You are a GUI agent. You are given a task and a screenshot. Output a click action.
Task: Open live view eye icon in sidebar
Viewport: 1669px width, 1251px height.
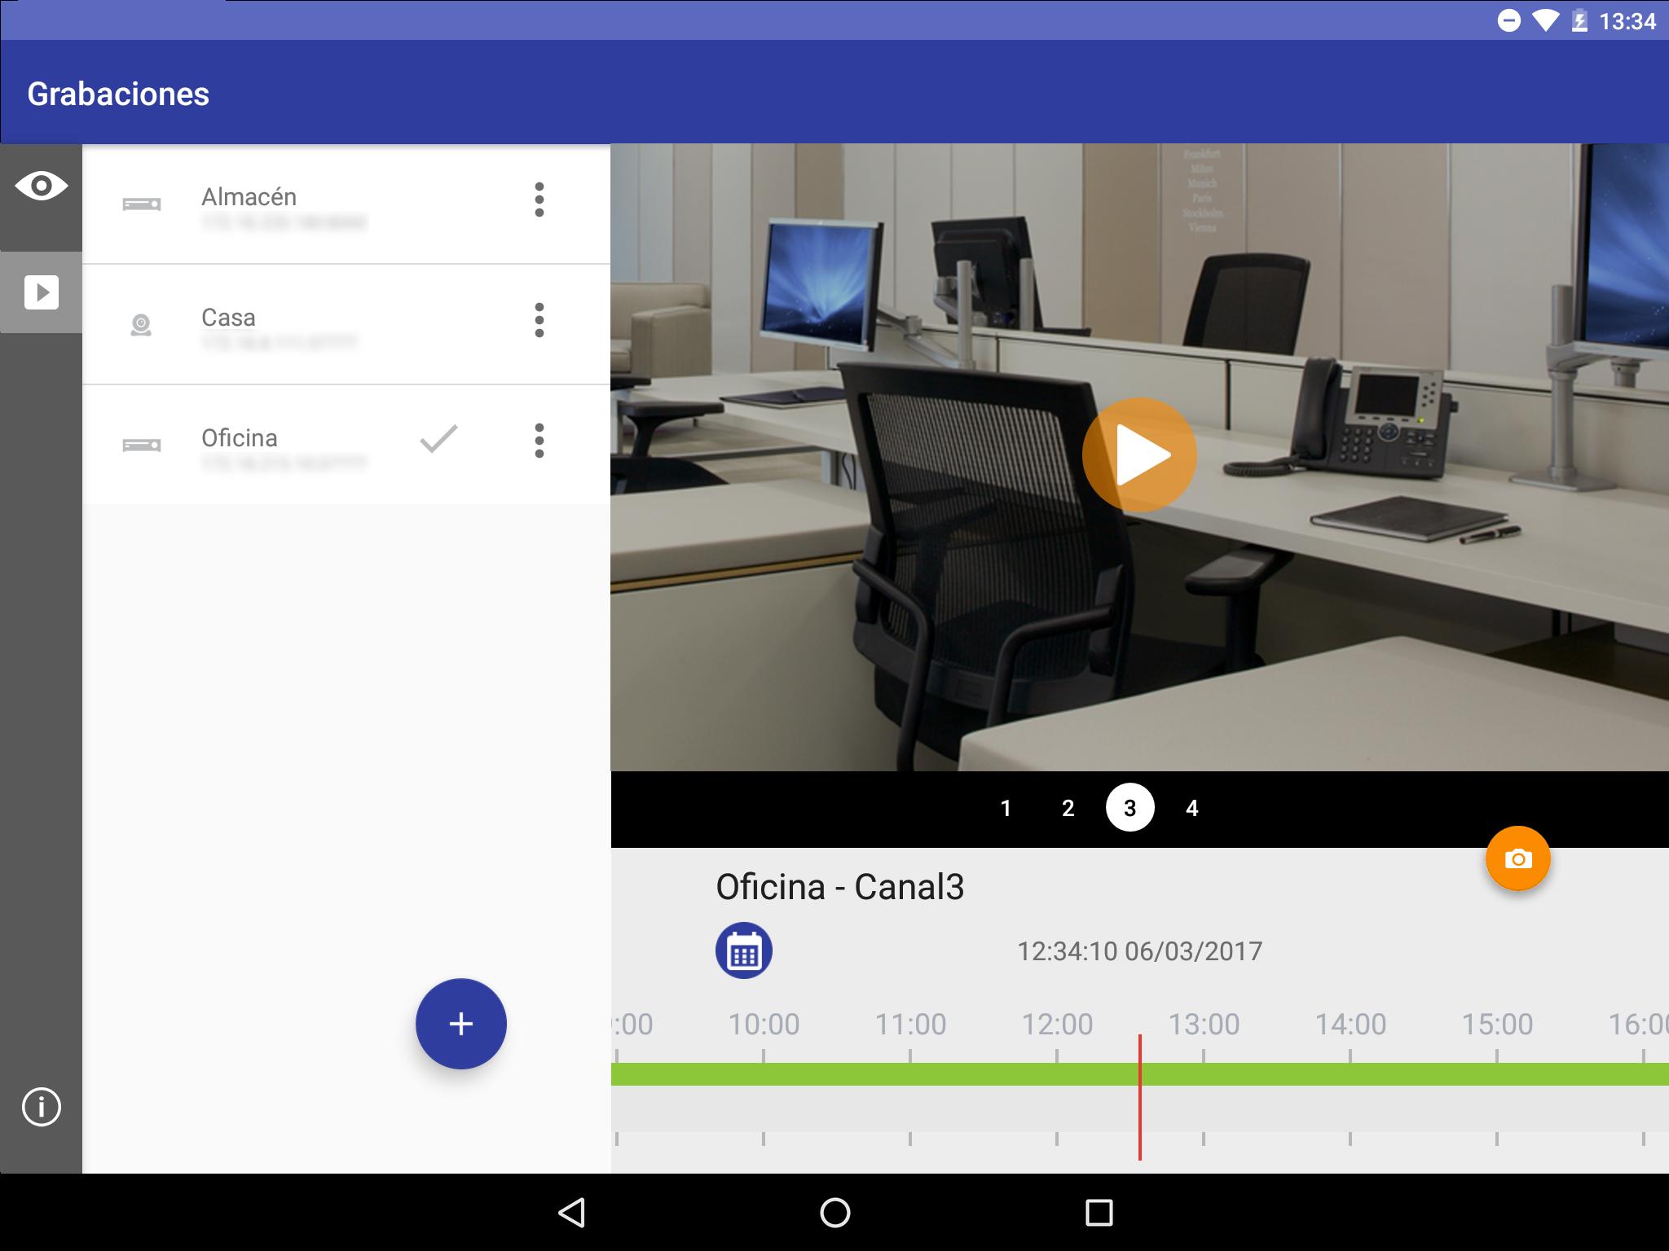[x=41, y=187]
